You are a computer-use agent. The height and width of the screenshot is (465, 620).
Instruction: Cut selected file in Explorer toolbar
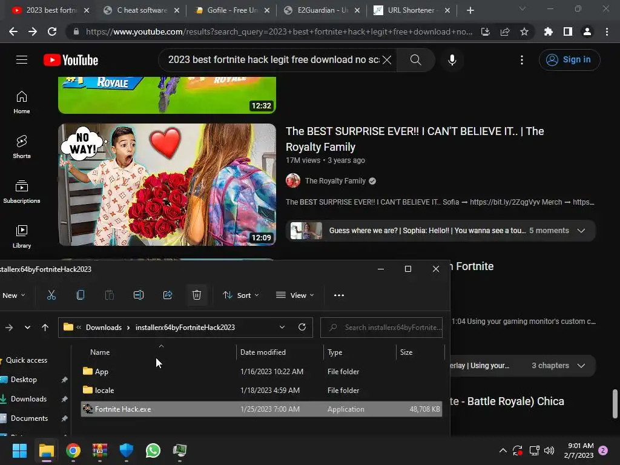coord(51,295)
